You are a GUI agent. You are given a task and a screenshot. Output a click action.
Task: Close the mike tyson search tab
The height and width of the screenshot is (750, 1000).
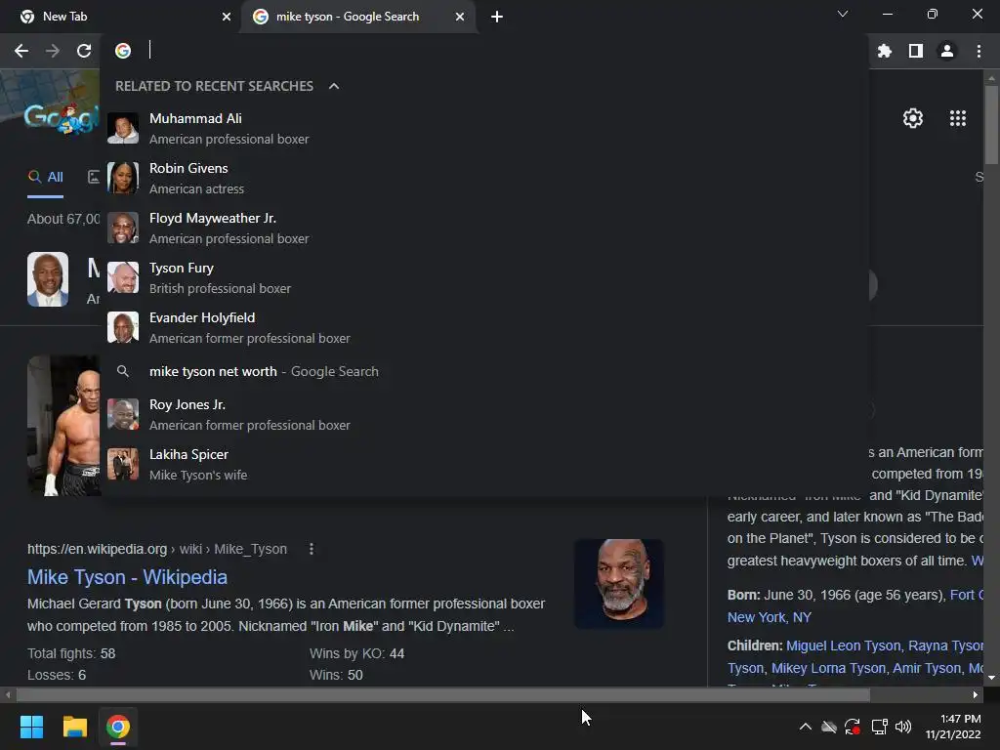(x=460, y=17)
